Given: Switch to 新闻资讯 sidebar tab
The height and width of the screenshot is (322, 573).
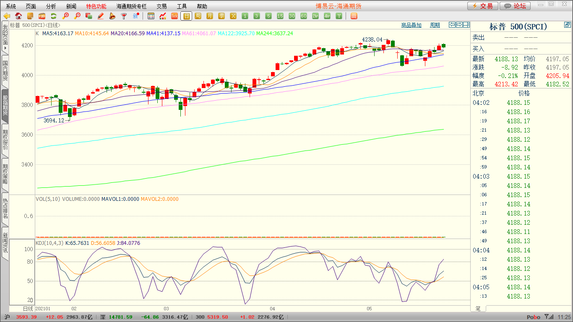Looking at the screenshot, I should 5,243.
